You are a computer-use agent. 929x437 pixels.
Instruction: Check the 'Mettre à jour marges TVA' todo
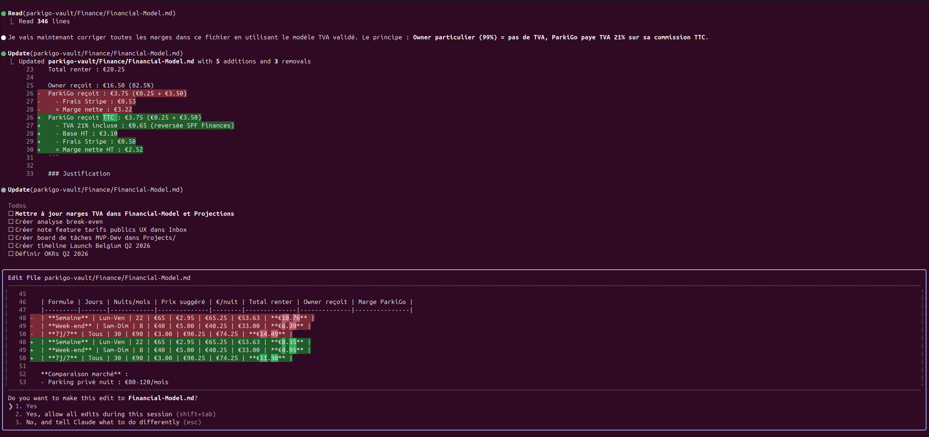pos(11,214)
